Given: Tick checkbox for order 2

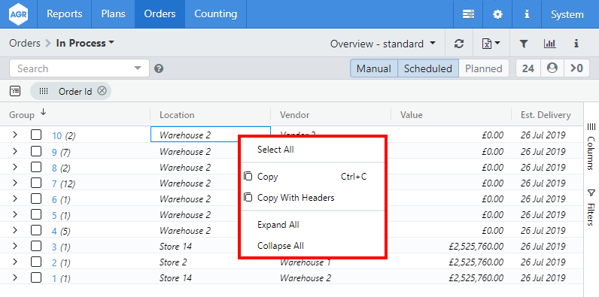Looking at the screenshot, I should pos(36,262).
